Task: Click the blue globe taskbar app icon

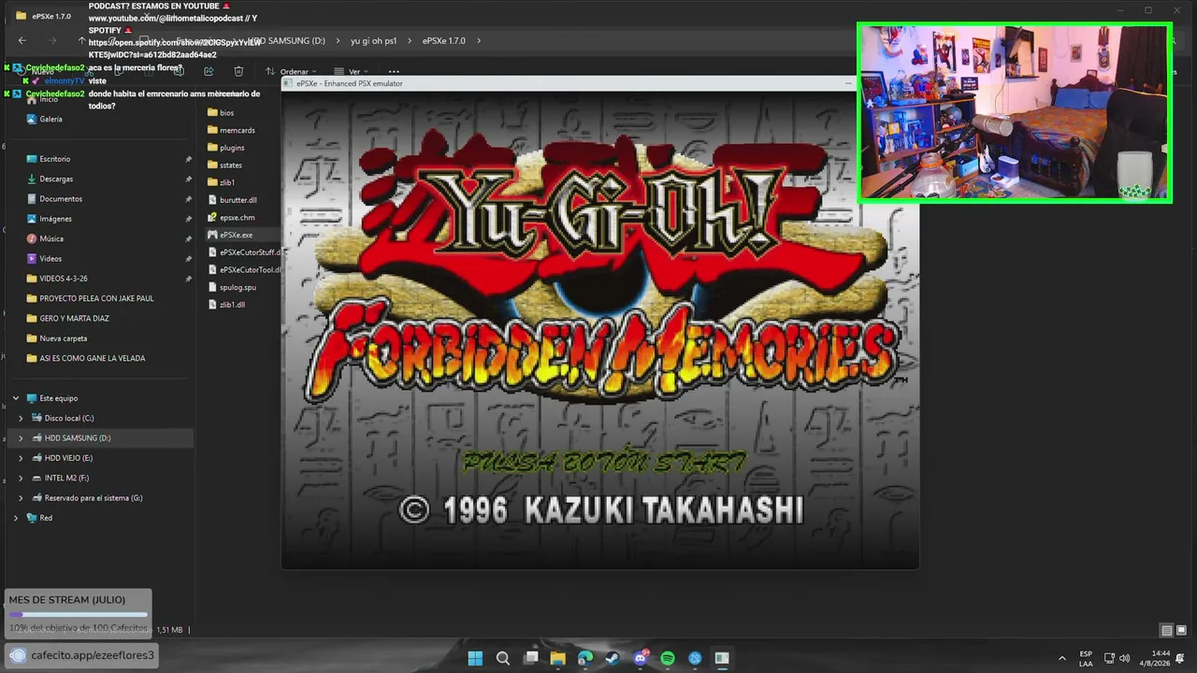Action: point(695,658)
